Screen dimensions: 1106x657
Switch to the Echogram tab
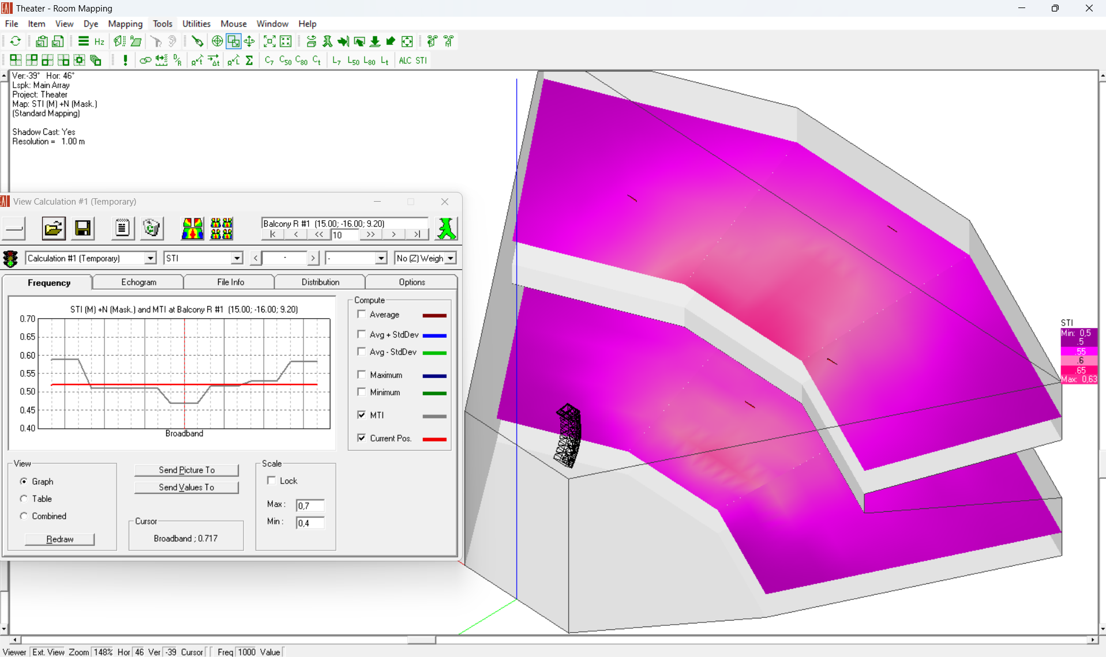point(138,282)
